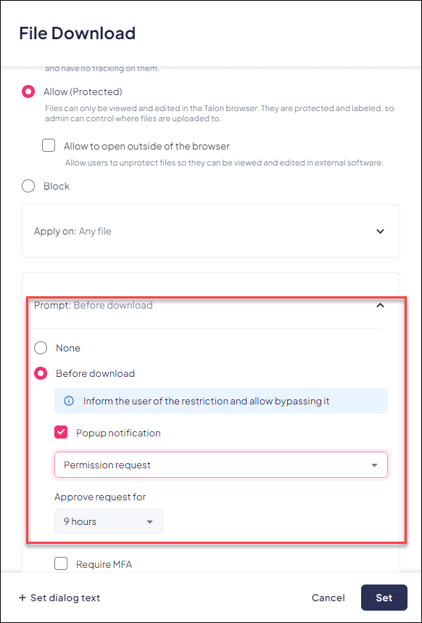
Task: Select the Allow (Protected) option
Action: click(x=28, y=91)
